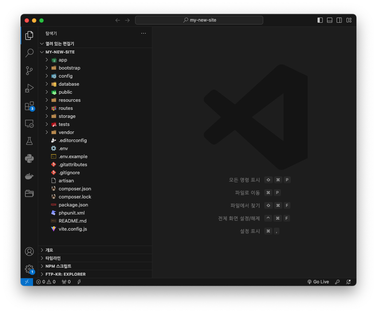Open the .editorconfig file
The height and width of the screenshot is (313, 377).
point(96,141)
